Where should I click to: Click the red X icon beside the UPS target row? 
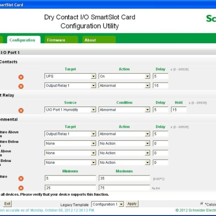21,77
